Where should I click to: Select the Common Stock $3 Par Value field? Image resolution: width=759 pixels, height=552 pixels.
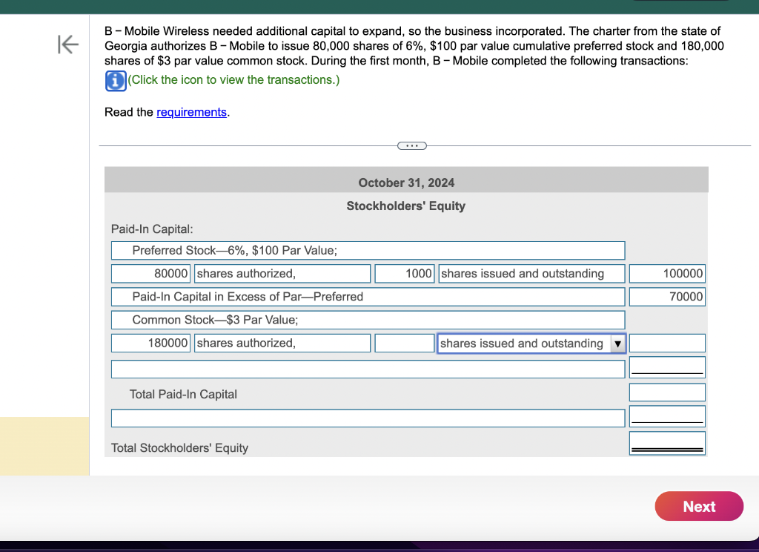tap(368, 320)
